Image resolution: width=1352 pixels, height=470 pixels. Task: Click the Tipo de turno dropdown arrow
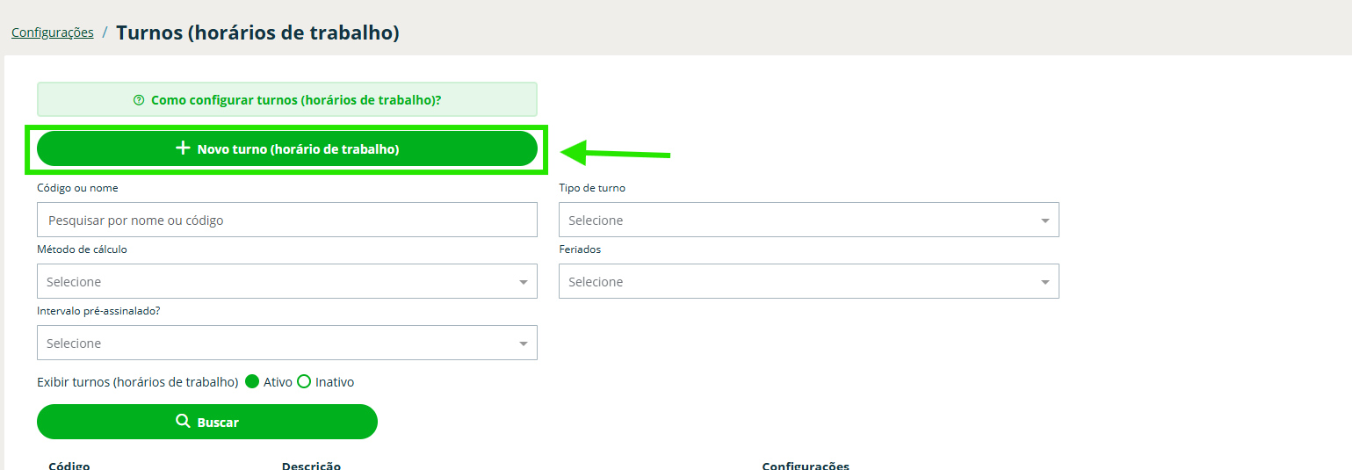click(x=1045, y=221)
